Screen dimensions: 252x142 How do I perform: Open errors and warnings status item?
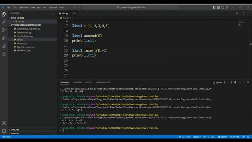click(7, 137)
